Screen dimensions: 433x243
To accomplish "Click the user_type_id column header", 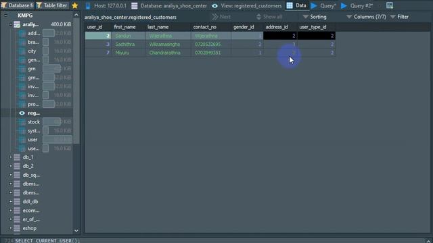I will point(317,27).
